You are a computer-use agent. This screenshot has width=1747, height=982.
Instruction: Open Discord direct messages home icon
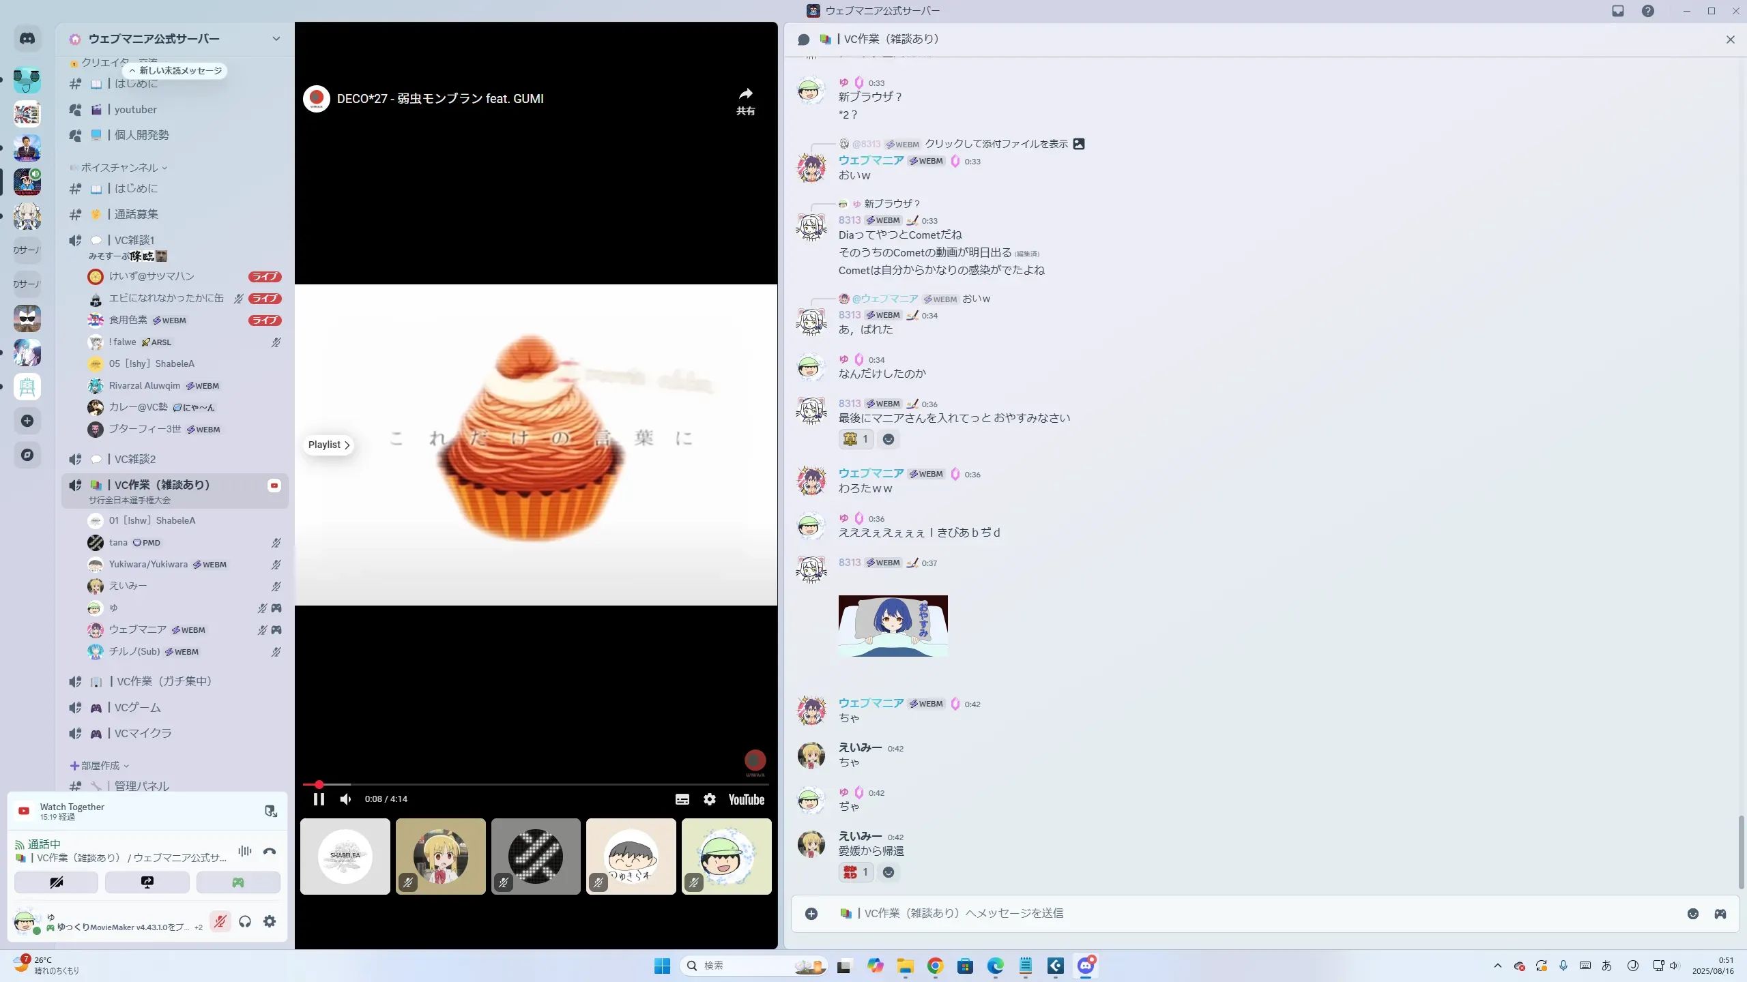tap(27, 39)
